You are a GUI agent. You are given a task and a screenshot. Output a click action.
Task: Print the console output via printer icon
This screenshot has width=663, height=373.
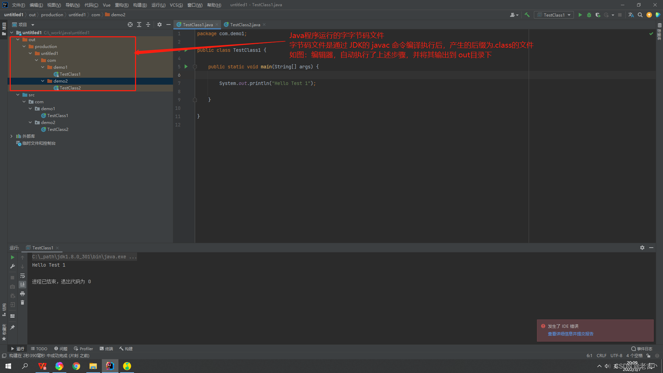pos(22,294)
